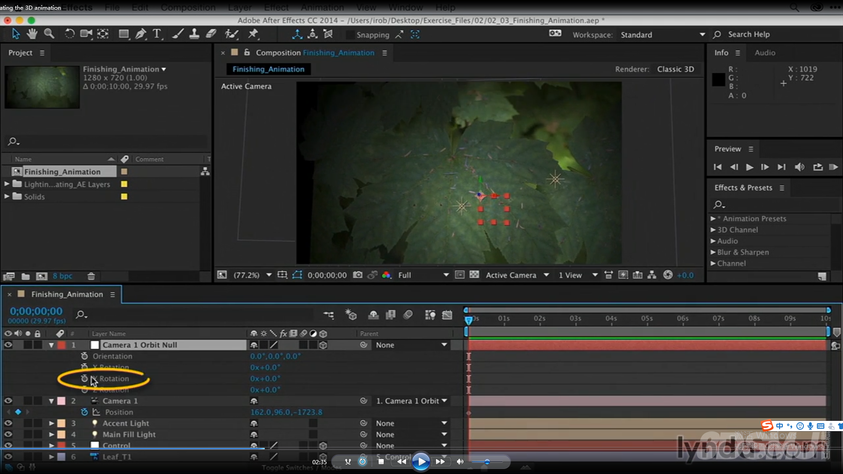Hide the Main Fill Light layer
The image size is (843, 474).
click(x=8, y=434)
